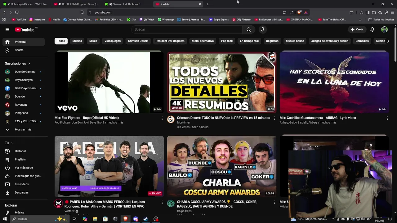Open Historial in the sidebar
This screenshot has width=397, height=223.
24,151
